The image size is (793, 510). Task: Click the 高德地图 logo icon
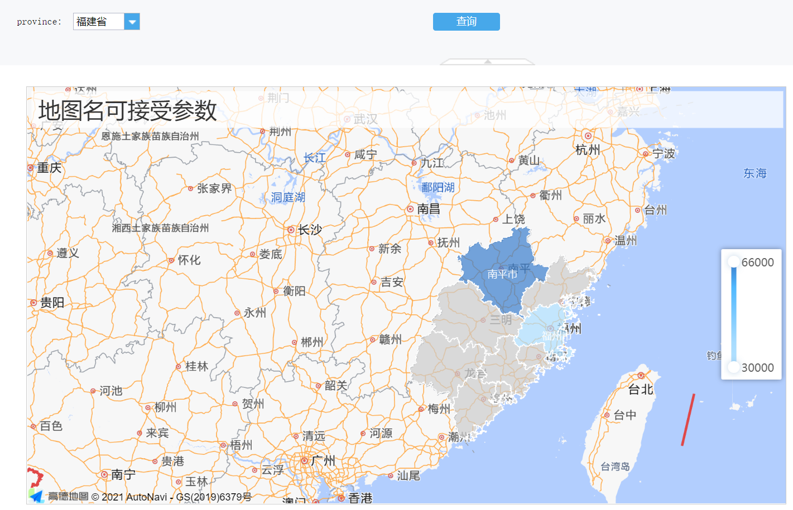coord(37,496)
